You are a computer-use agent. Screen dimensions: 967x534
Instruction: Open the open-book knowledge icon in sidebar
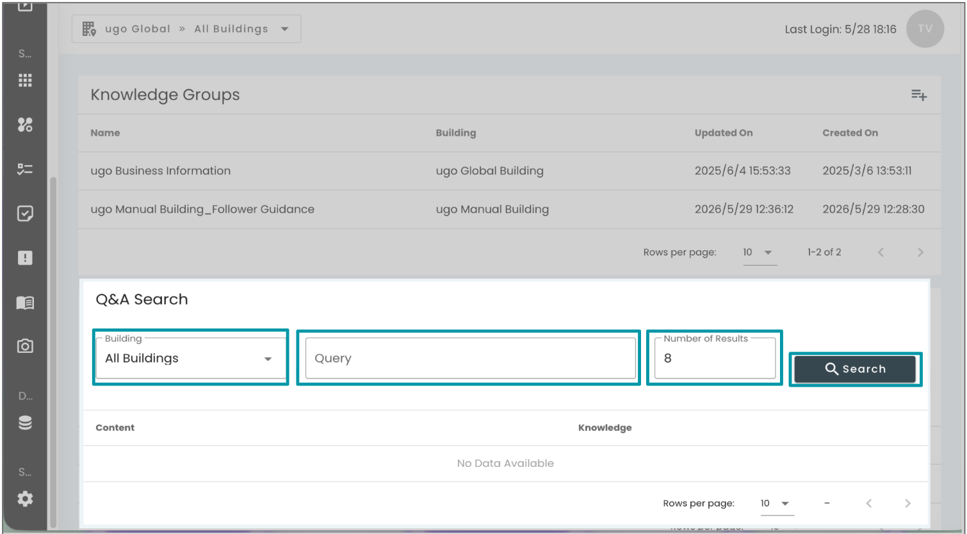click(x=25, y=302)
